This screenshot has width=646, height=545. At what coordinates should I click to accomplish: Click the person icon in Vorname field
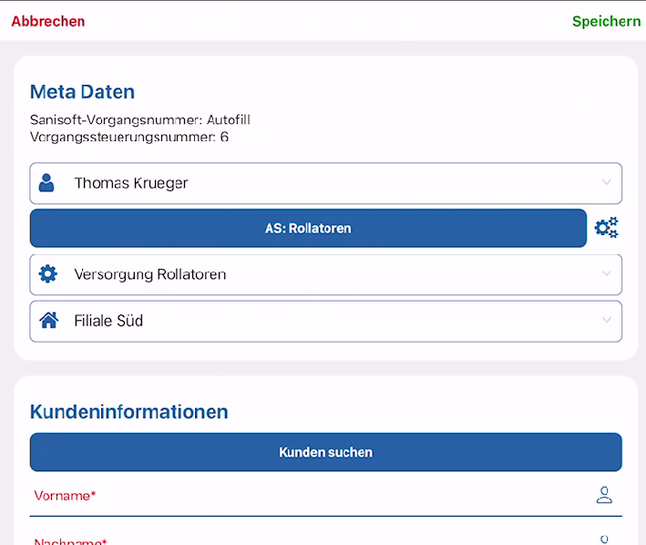click(x=604, y=495)
